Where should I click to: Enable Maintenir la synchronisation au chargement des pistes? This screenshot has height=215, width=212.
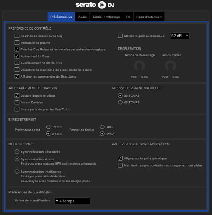pyautogui.click(x=120, y=165)
